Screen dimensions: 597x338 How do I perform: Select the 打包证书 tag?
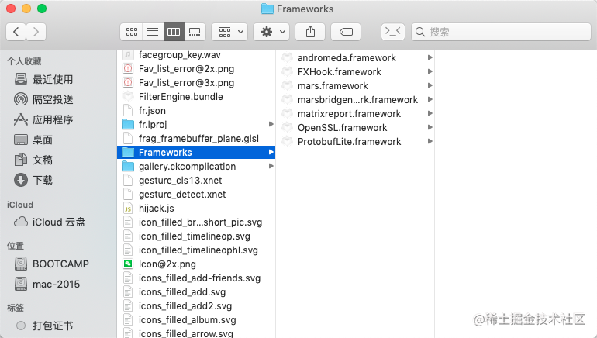tap(53, 326)
